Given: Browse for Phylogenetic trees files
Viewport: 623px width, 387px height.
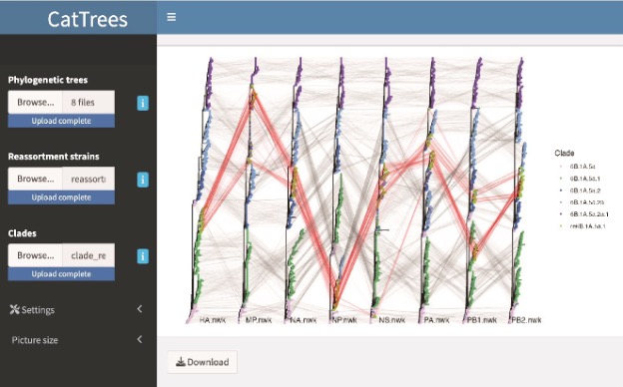Looking at the screenshot, I should [x=35, y=102].
